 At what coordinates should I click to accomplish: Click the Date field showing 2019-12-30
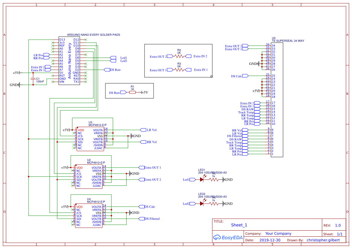point(270,240)
